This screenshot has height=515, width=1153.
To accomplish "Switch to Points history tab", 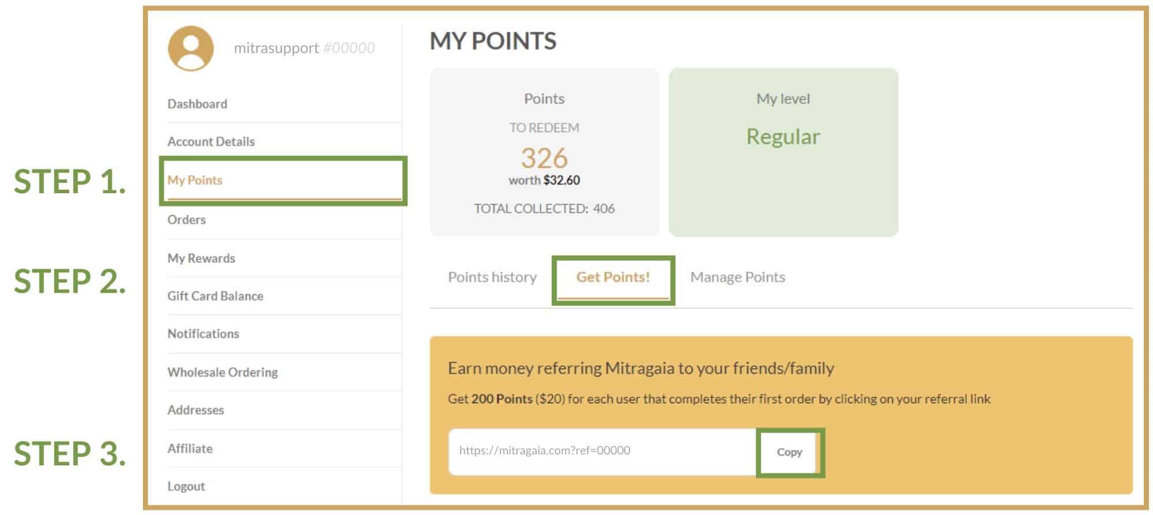I will (x=492, y=277).
